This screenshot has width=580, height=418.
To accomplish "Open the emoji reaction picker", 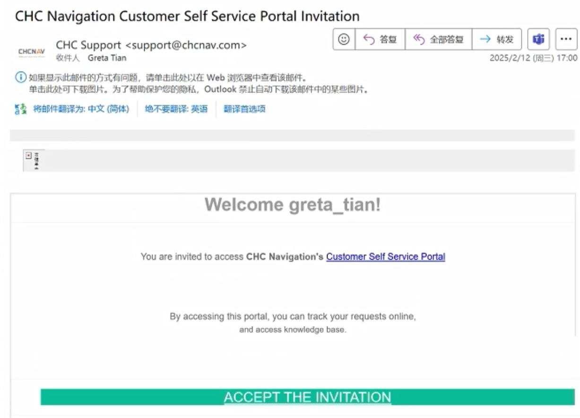I will pos(344,39).
